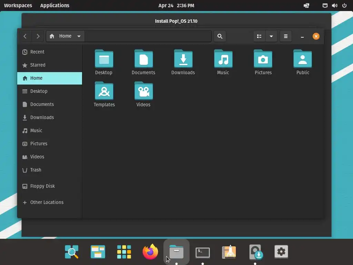
Task: Open Floppy Disk in the sidebar
Action: point(50,186)
